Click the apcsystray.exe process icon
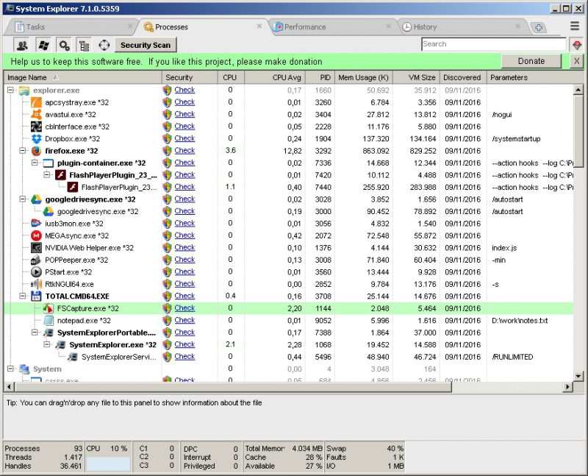 (36, 102)
